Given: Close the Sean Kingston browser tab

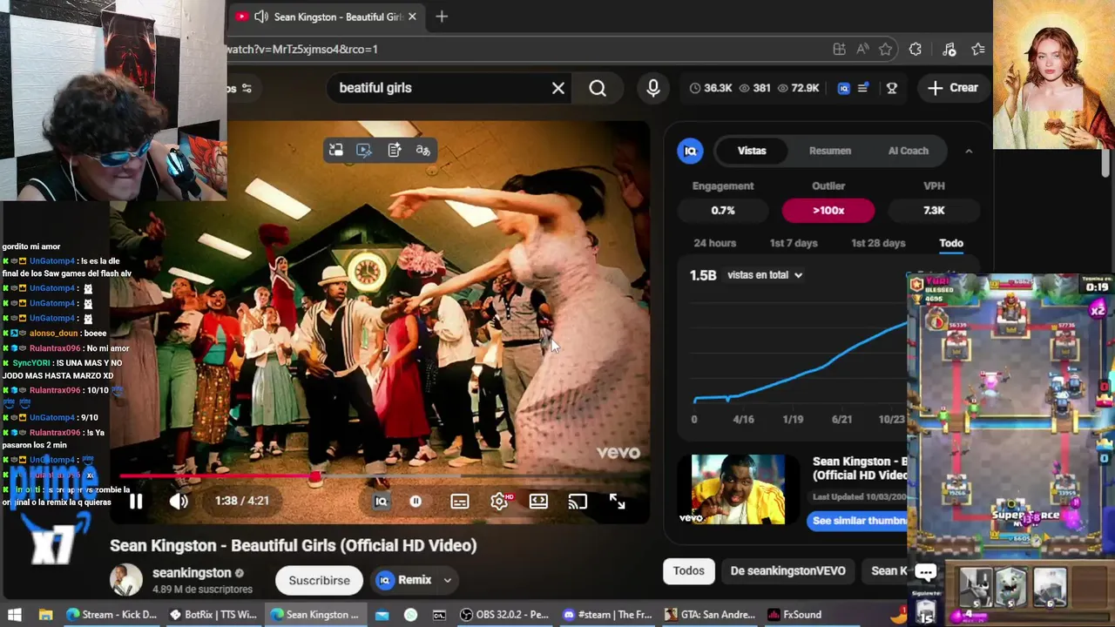Looking at the screenshot, I should tap(412, 17).
